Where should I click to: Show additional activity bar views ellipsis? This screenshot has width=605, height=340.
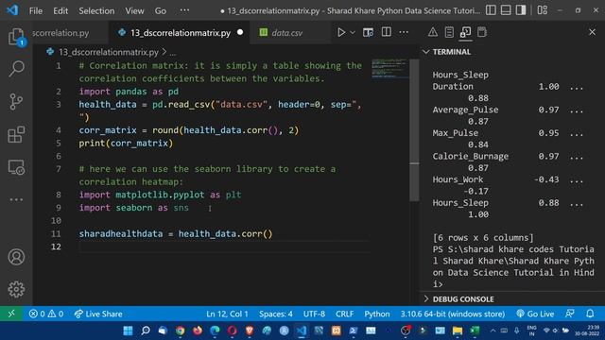[x=16, y=199]
